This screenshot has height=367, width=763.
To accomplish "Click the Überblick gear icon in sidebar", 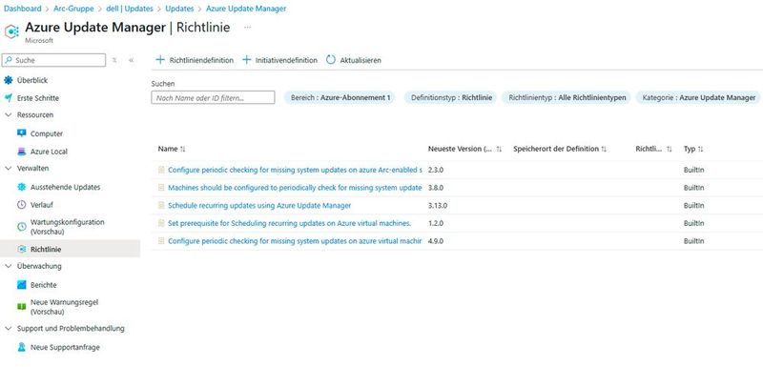I will (9, 80).
